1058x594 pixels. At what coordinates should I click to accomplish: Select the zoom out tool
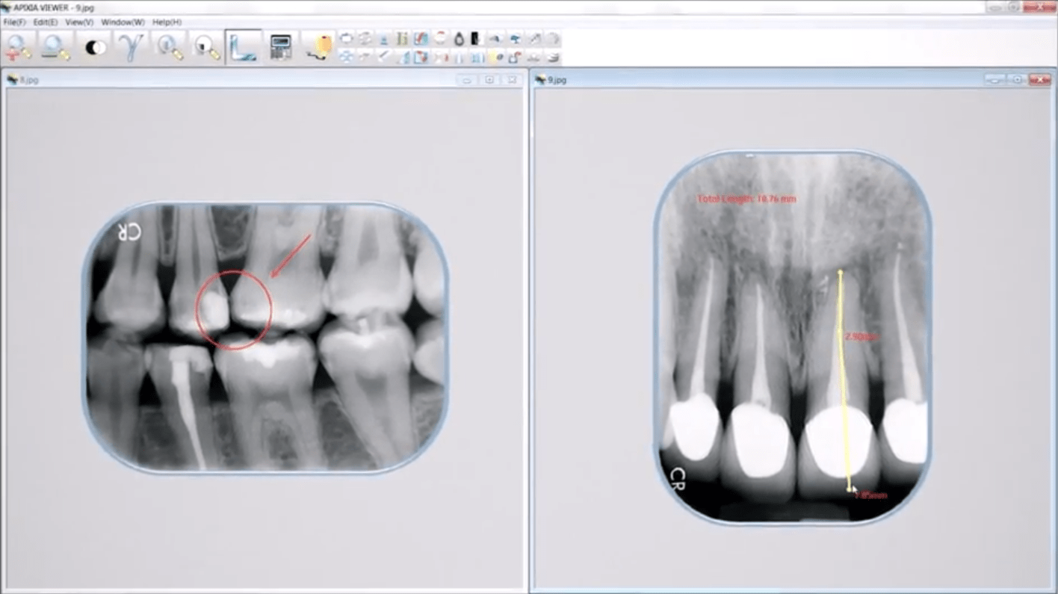54,45
